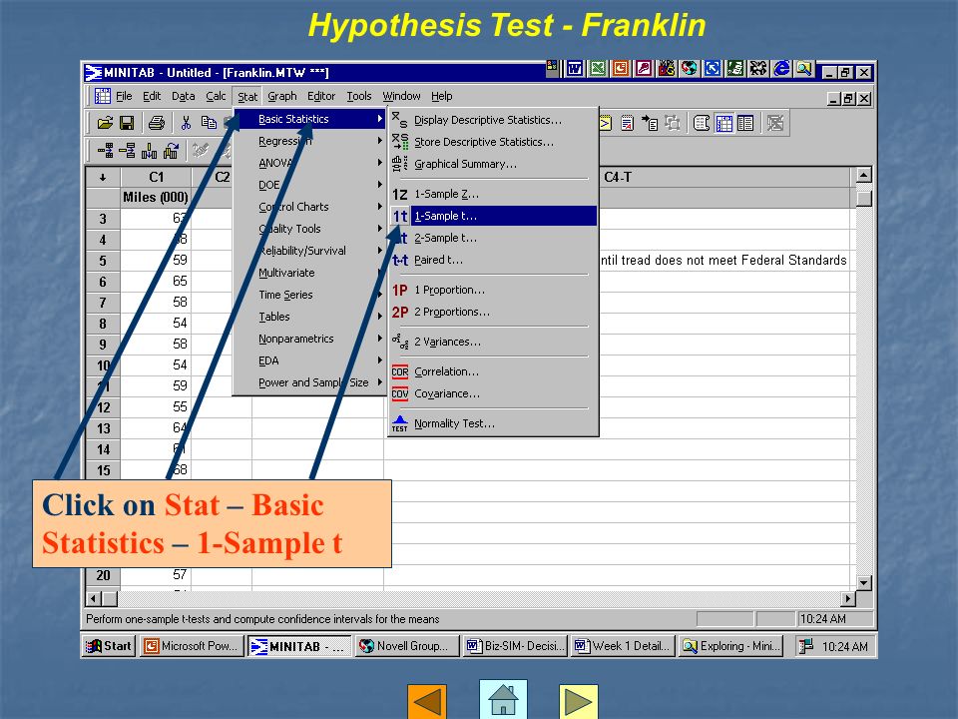Open the Tools menu
Viewport: 958px width, 719px height.
358,96
